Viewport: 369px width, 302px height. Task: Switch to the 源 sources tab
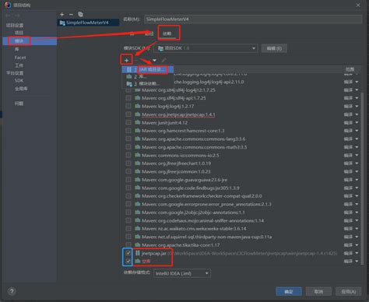coord(132,33)
